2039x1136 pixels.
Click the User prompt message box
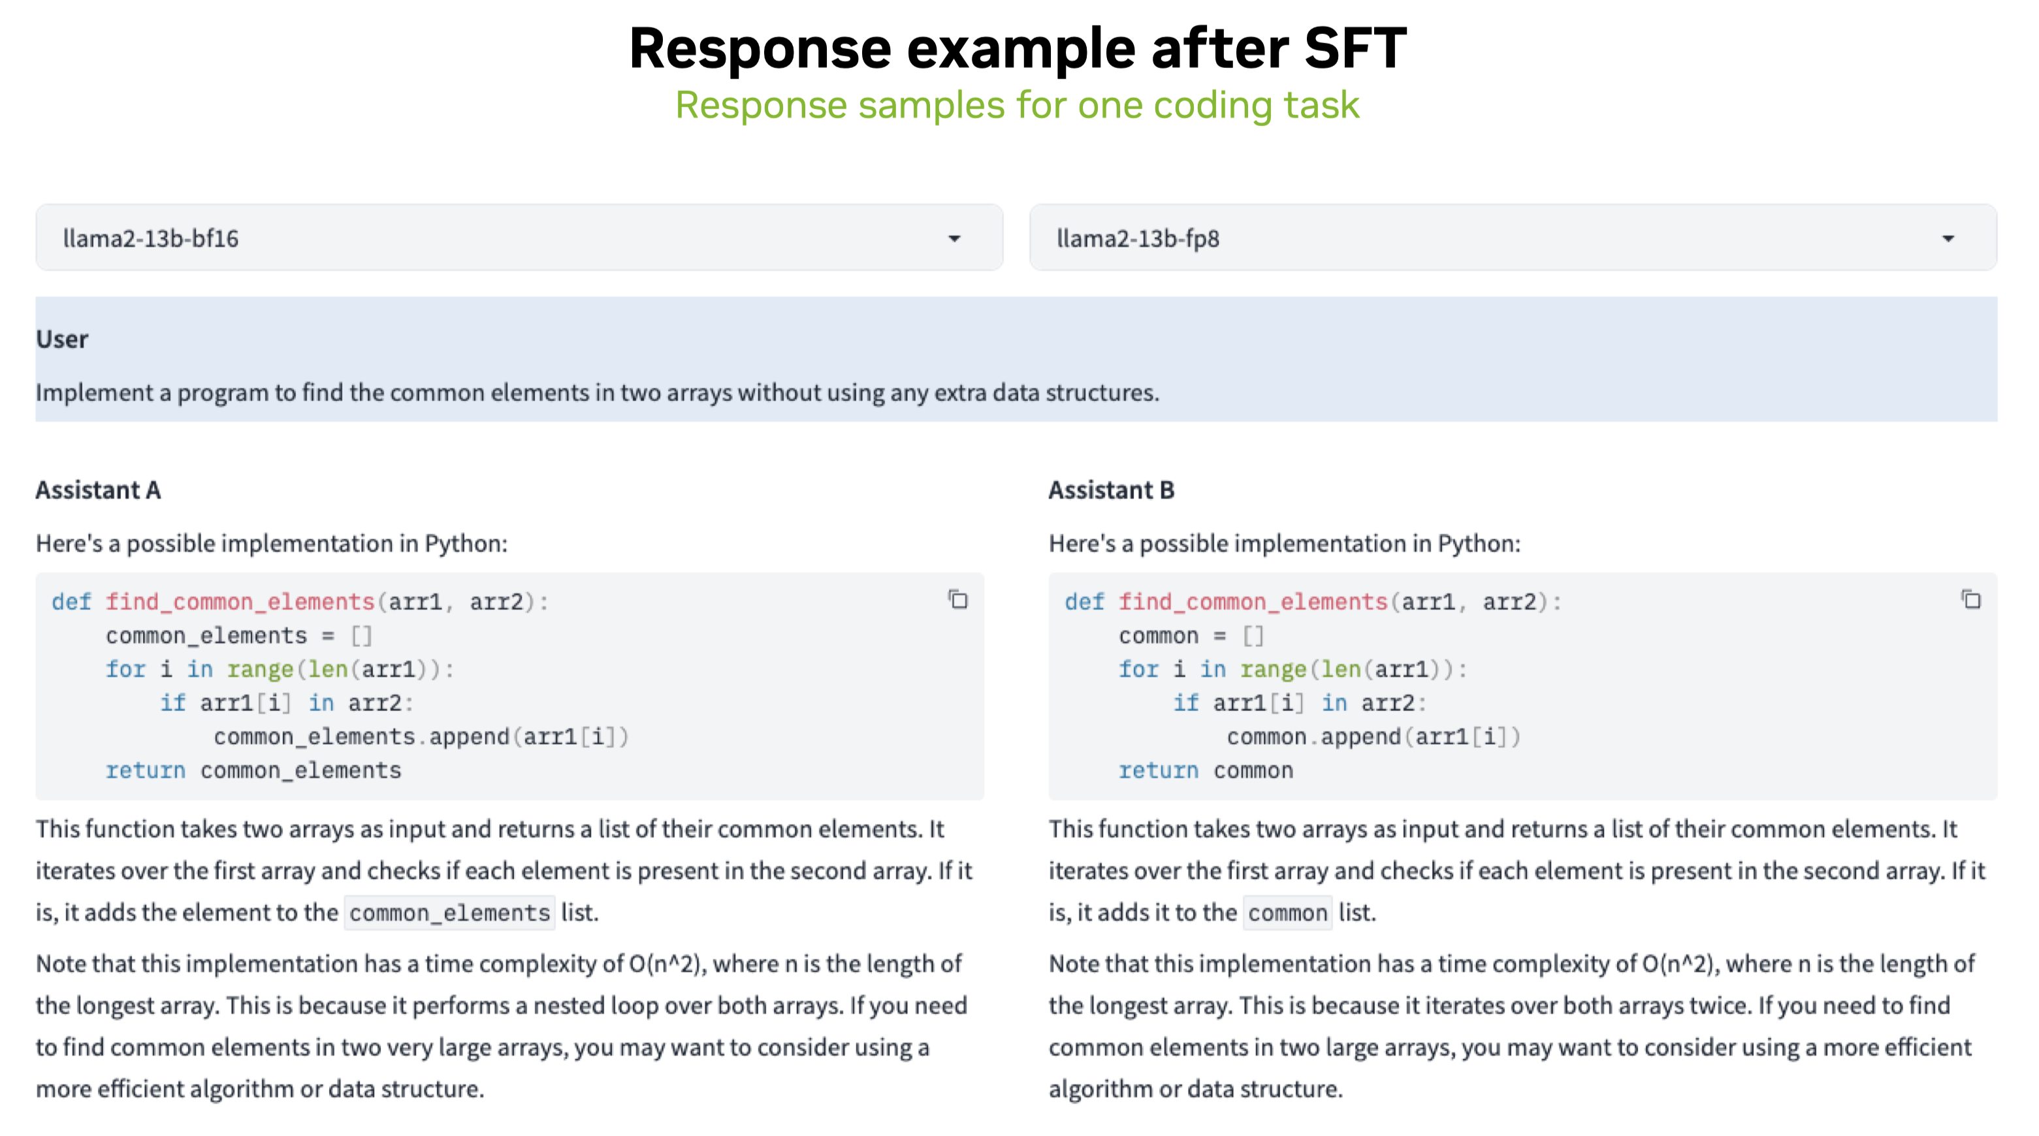point(1016,359)
